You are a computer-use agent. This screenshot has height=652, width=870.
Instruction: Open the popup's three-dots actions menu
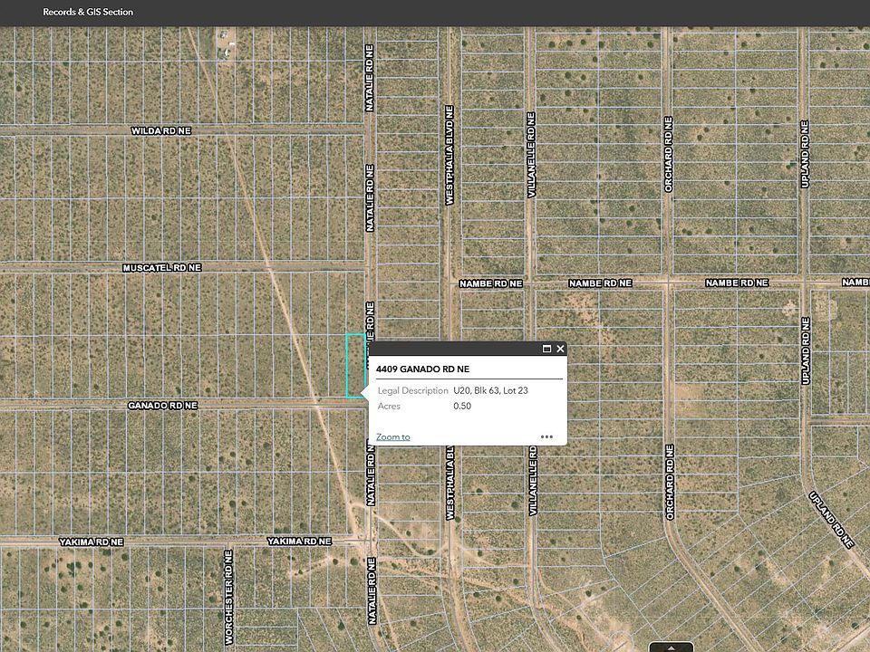pos(546,436)
